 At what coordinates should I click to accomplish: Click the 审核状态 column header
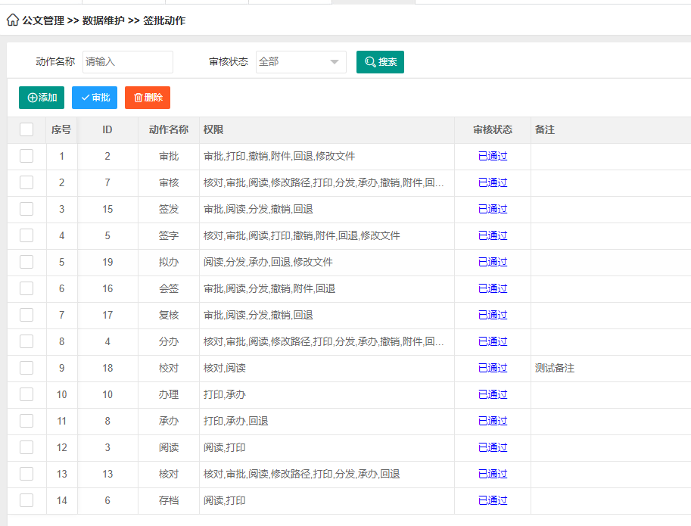(493, 129)
